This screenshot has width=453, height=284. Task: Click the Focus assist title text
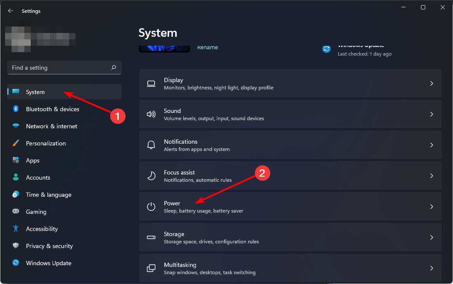[x=179, y=172]
